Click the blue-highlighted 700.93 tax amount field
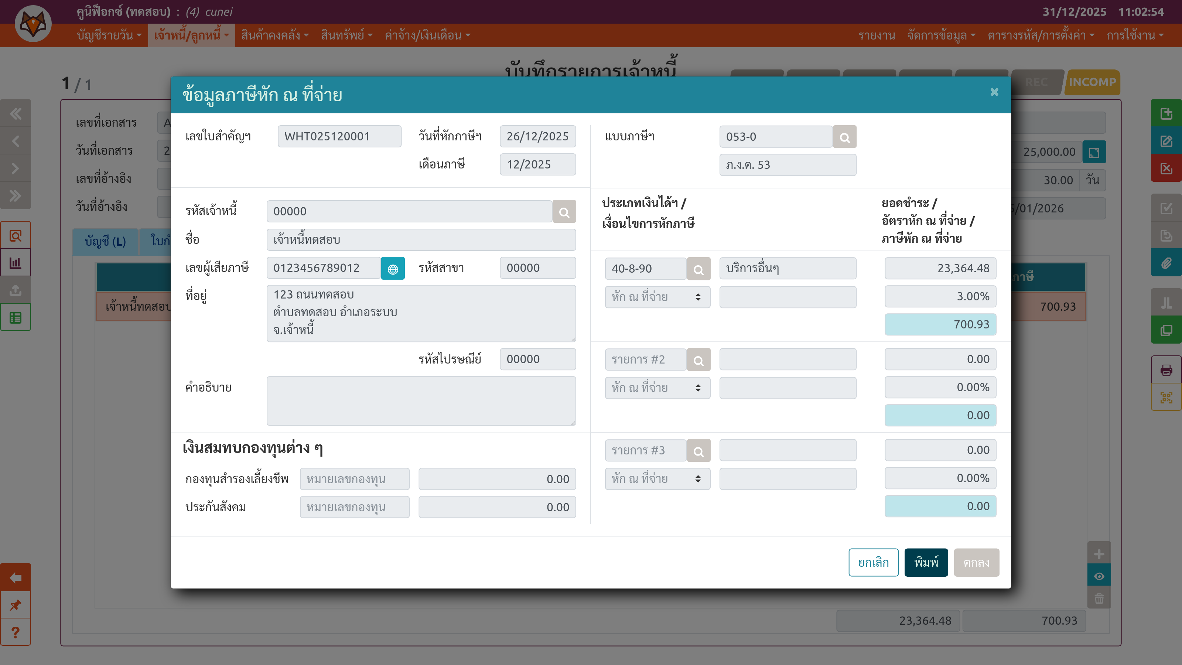Image resolution: width=1182 pixels, height=665 pixels. pos(940,324)
